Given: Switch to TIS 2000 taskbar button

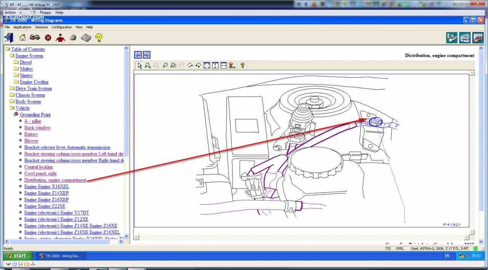Looking at the screenshot, I should 61,256.
